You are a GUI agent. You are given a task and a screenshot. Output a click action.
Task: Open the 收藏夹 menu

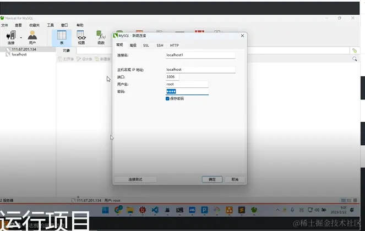click(x=34, y=25)
